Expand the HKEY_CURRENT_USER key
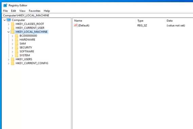The image size is (193, 129). [8, 28]
